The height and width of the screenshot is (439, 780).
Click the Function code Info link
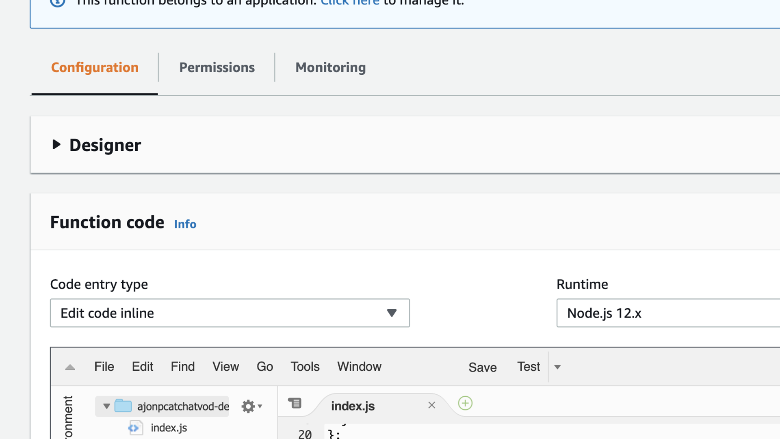(185, 224)
